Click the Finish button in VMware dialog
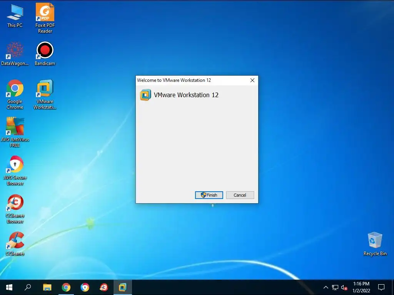This screenshot has width=394, height=295. (209, 195)
